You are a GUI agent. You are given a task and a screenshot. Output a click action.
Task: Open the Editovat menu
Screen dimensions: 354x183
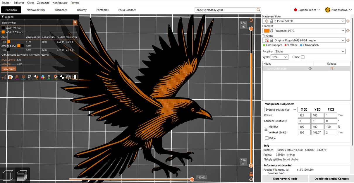tap(19, 3)
